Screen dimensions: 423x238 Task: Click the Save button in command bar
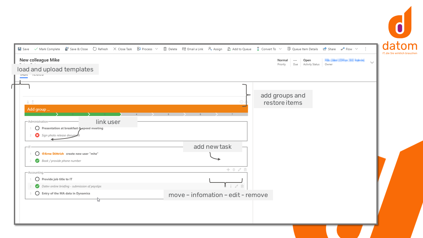point(23,49)
